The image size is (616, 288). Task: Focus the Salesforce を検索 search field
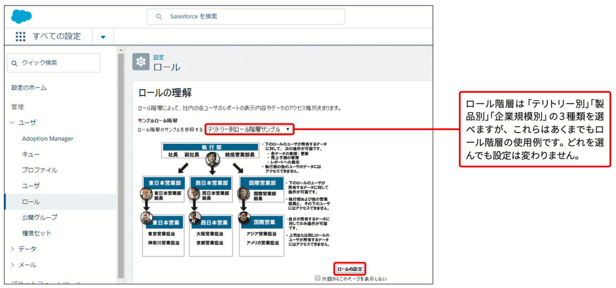coord(246,17)
